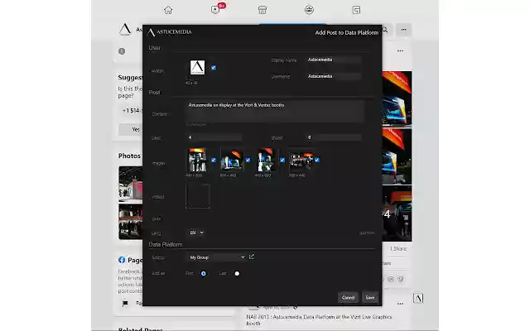Click the empty Videos placeholder box
Viewport: 530px width, 331px height.
tap(198, 196)
